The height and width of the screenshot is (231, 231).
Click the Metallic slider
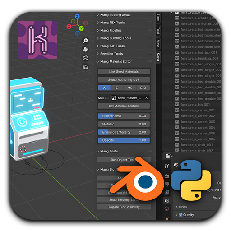(124, 124)
